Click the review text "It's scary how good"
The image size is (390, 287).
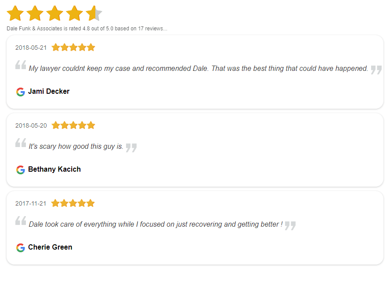(76, 147)
